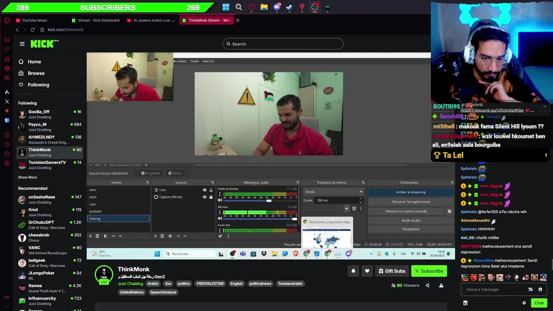Click Arrêter le streaming button

(411, 192)
